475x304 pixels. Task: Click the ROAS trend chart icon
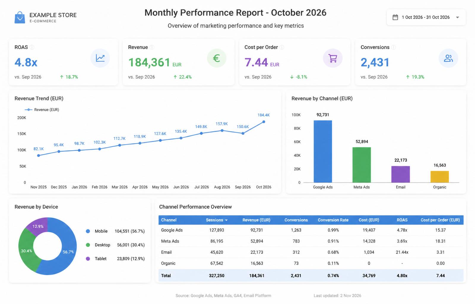(x=100, y=58)
